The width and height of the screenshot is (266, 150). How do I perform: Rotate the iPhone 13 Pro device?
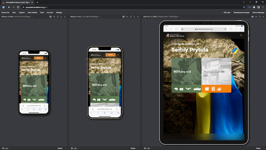(x=131, y=17)
